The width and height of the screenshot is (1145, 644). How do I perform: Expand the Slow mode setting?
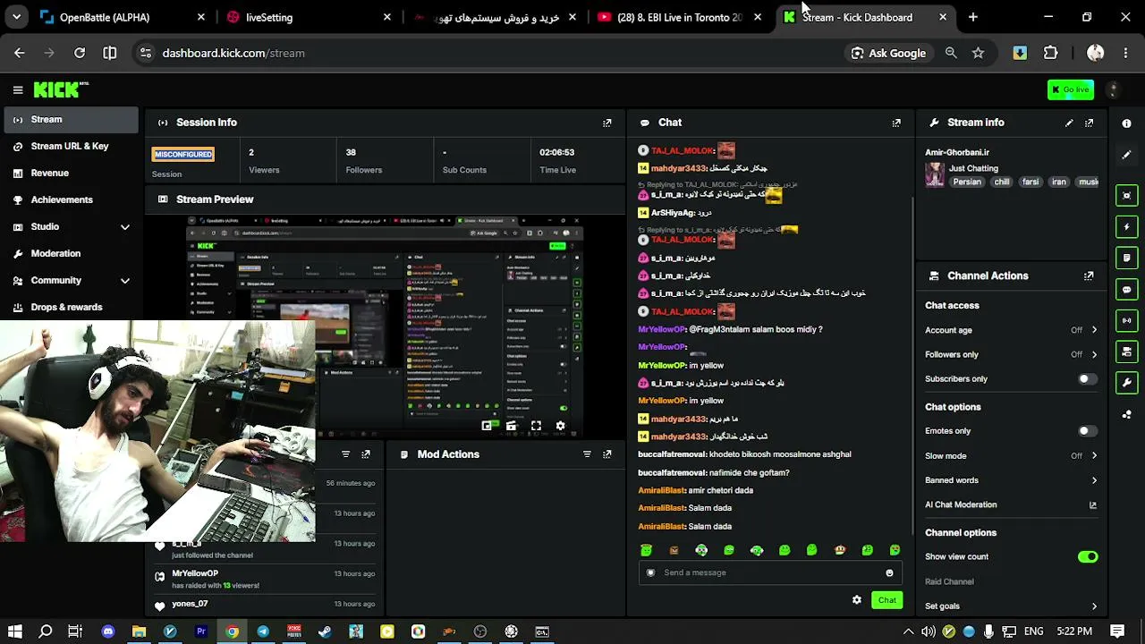click(x=1094, y=455)
